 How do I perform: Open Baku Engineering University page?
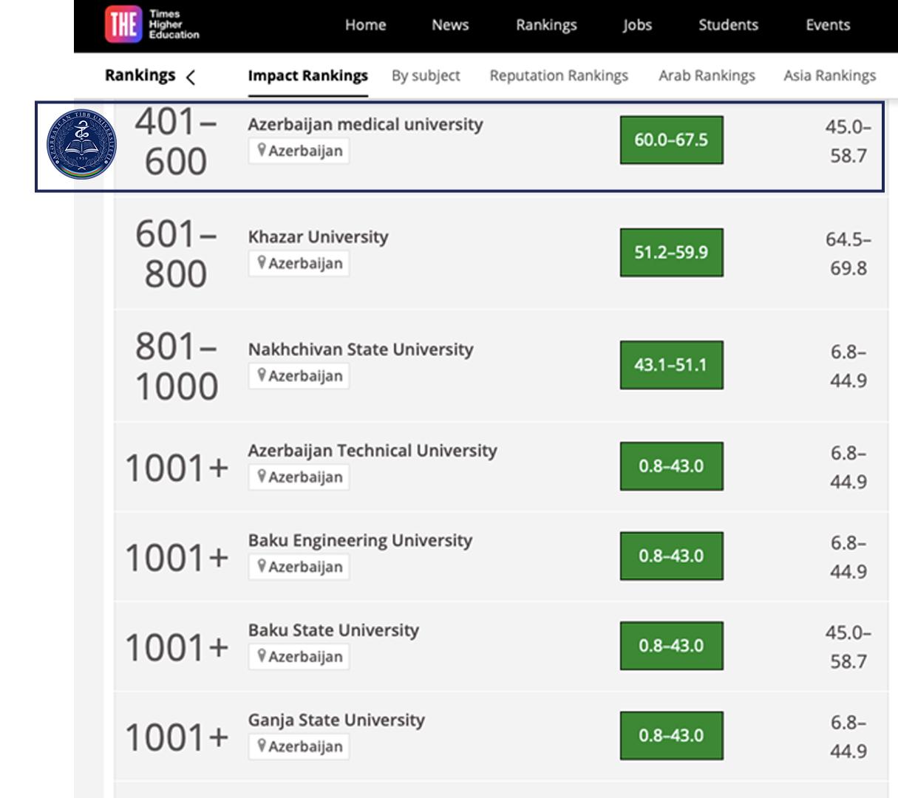pyautogui.click(x=360, y=540)
